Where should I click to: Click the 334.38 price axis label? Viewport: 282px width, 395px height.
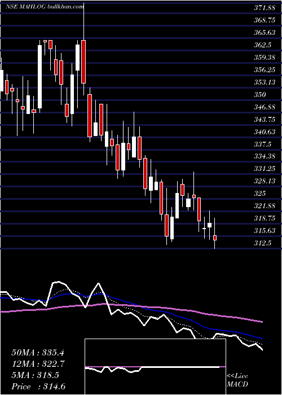point(265,156)
